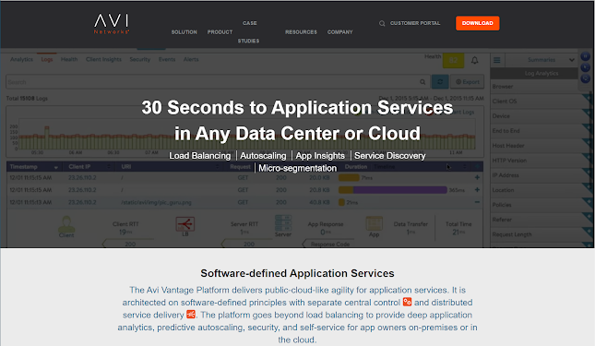
Task: Click the Load Balancing text
Action: 199,156
